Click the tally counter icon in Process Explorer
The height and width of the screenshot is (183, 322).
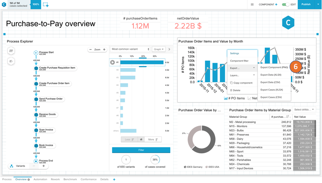tap(11, 51)
